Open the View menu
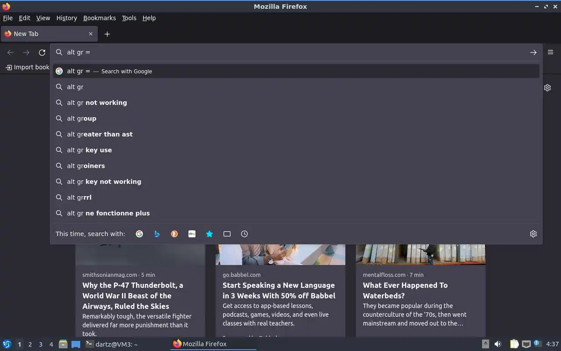This screenshot has height=351, width=561. (x=43, y=18)
